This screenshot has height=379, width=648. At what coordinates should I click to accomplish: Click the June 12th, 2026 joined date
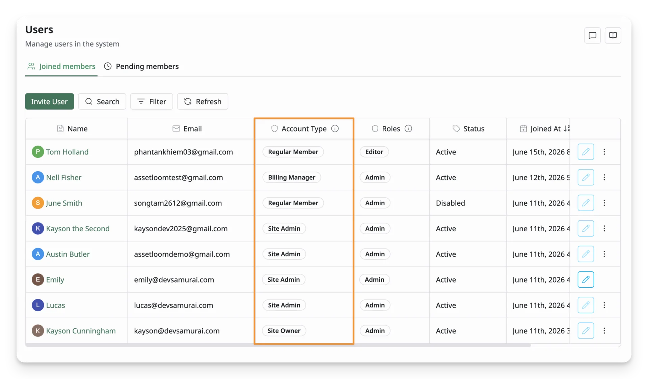(541, 177)
